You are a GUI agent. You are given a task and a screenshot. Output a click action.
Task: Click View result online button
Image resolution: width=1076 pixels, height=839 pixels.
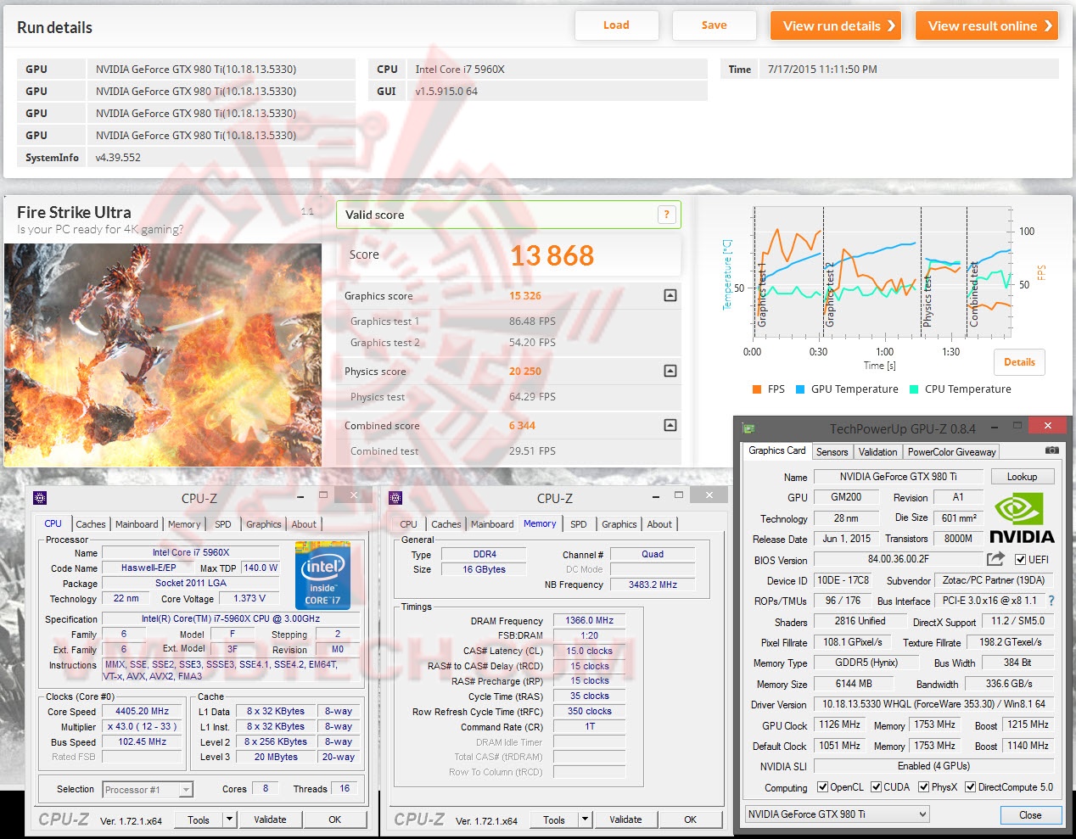pyautogui.click(x=986, y=25)
